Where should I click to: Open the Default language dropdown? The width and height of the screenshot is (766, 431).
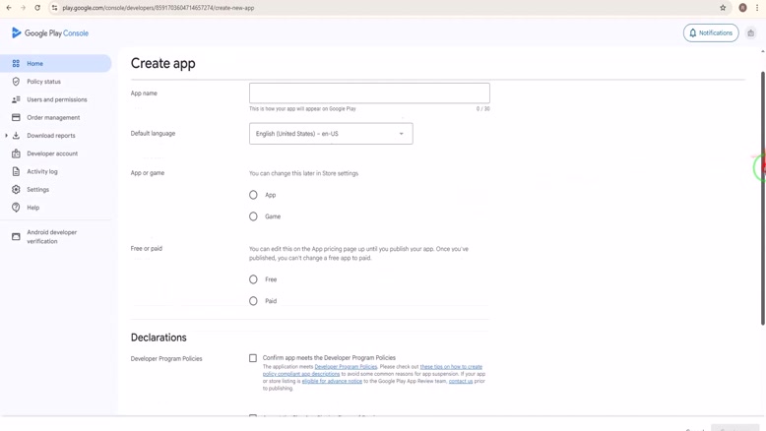pyautogui.click(x=331, y=134)
